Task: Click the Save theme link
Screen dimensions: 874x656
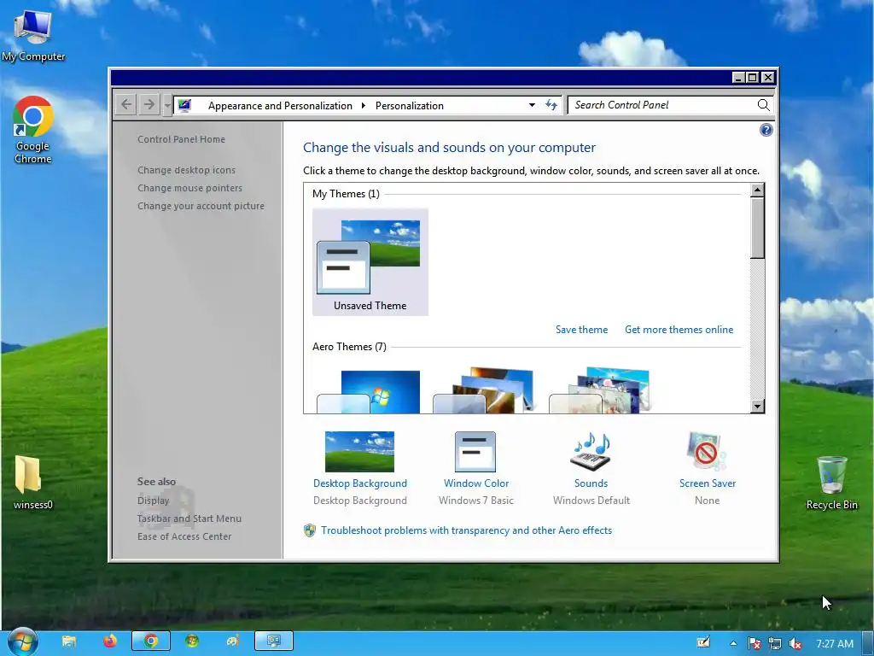Action: point(581,330)
